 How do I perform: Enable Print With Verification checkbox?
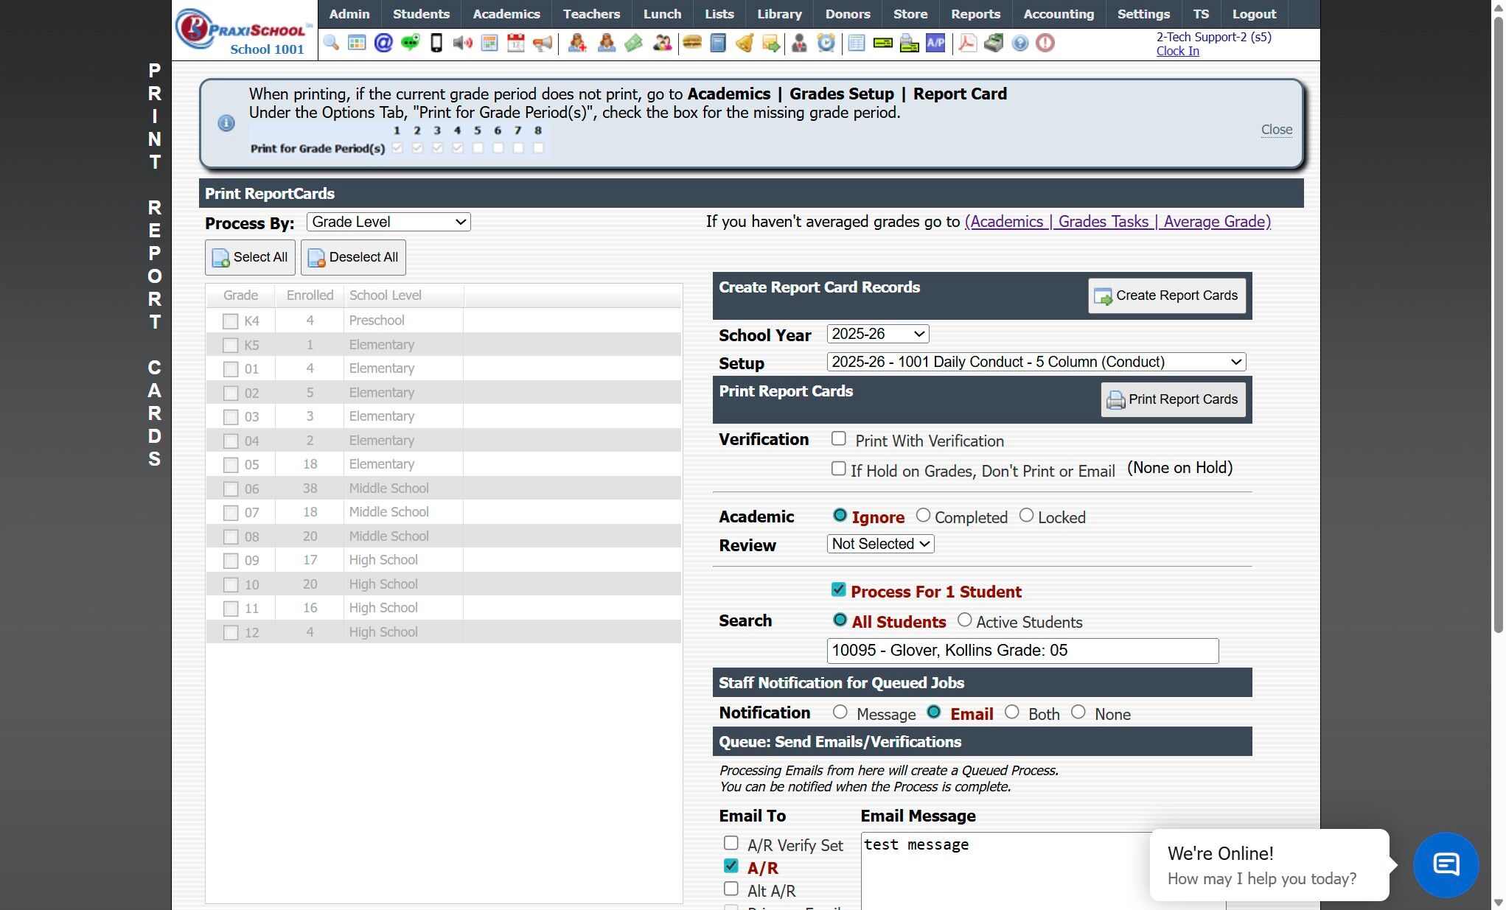click(x=838, y=439)
